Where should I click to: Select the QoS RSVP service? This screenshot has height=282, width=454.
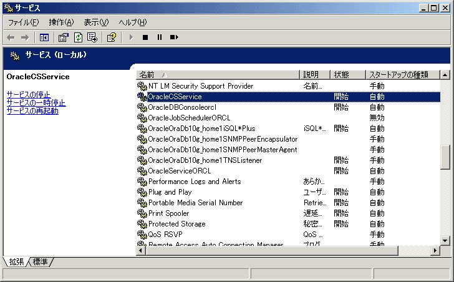165,235
